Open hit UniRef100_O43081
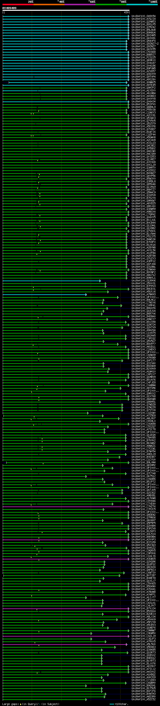Screen dimensions: 160x706 143,38
